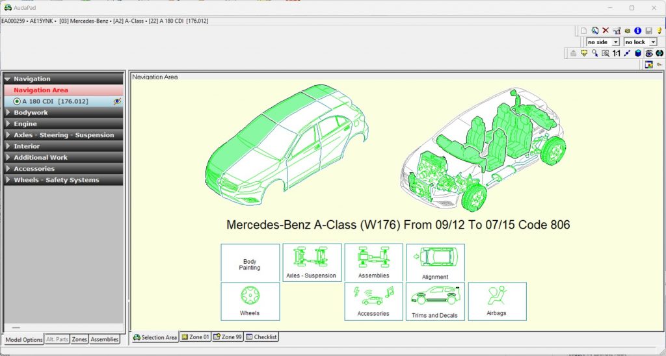Expand the Accessories section in sidebar

(64, 168)
